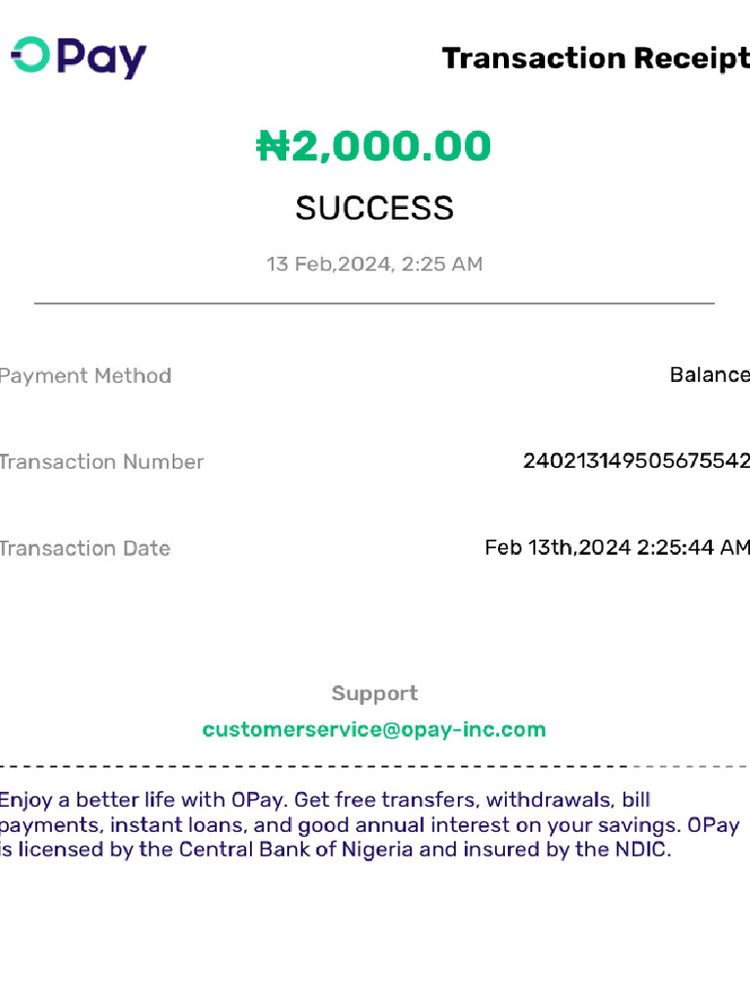Click the Transaction Date label
Image resolution: width=750 pixels, height=1000 pixels.
[x=86, y=549]
